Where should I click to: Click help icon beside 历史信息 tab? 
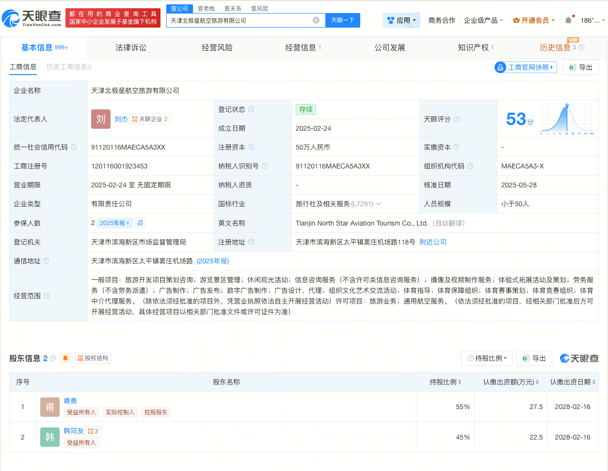tap(581, 47)
